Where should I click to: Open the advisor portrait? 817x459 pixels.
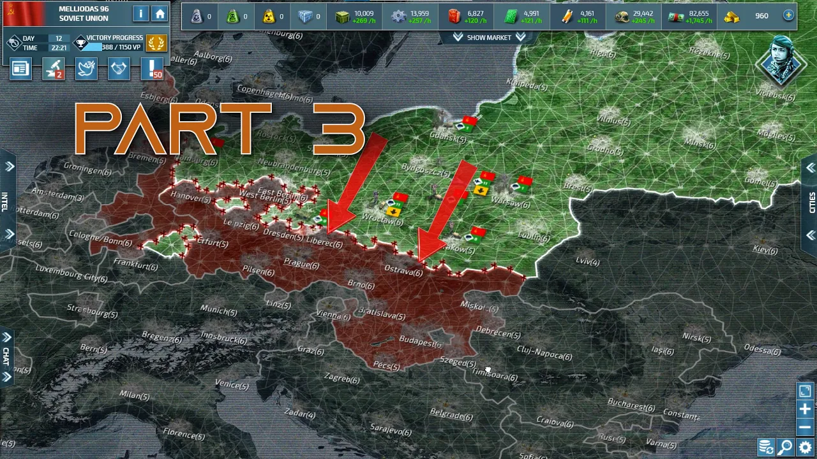pyautogui.click(x=780, y=61)
